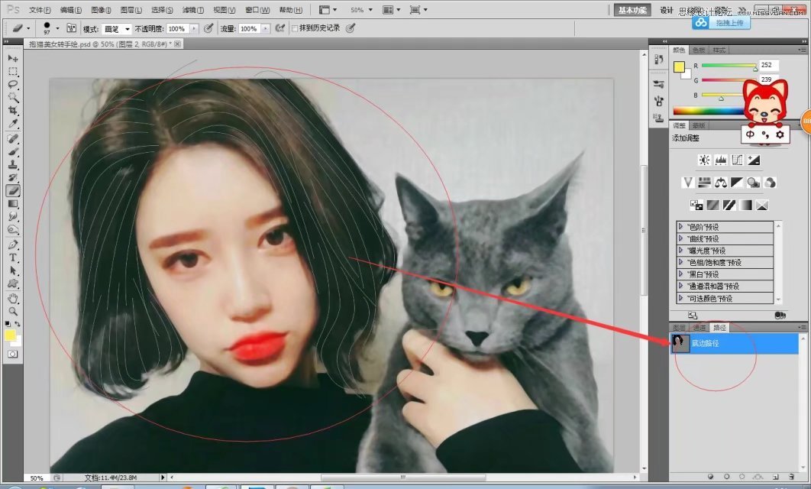Select the Eyedropper tool

(x=13, y=123)
